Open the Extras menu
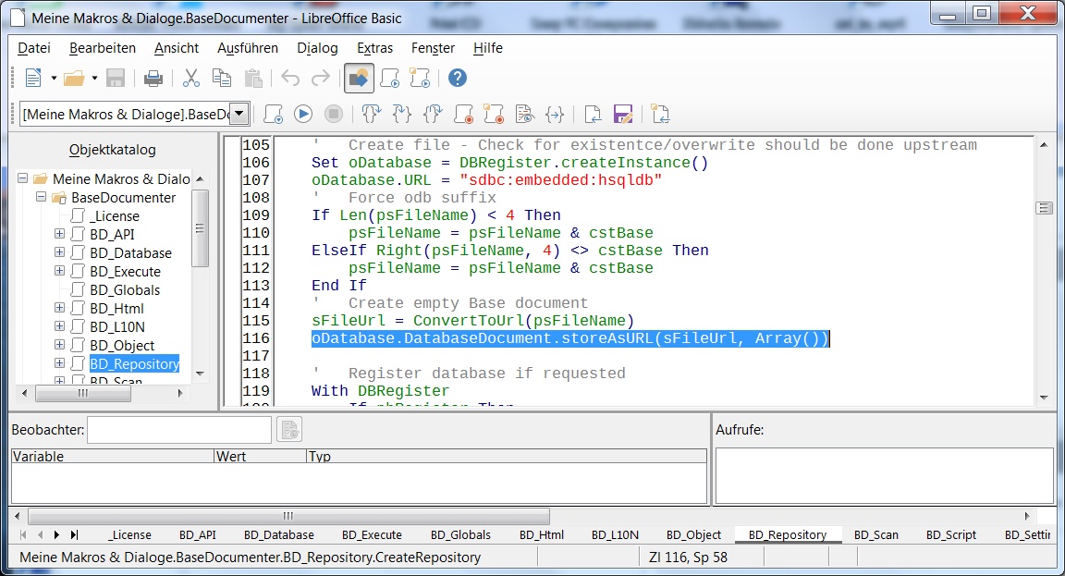Viewport: 1065px width, 576px height. point(375,48)
